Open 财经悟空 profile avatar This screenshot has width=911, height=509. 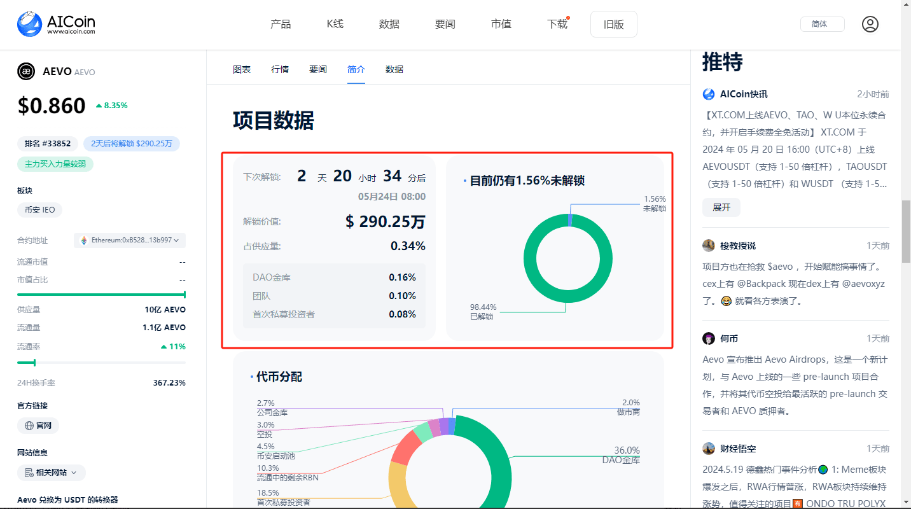[x=709, y=449]
